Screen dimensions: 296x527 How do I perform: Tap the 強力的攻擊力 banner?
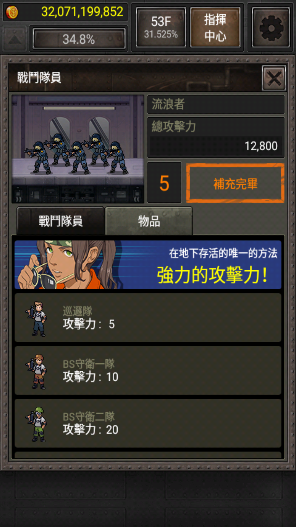tap(148, 265)
